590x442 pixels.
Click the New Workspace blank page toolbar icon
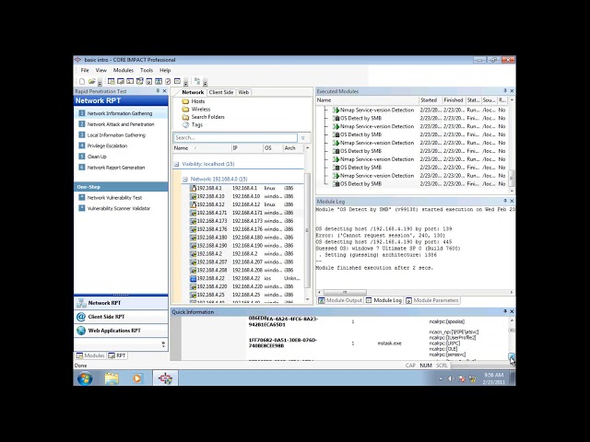(x=82, y=81)
